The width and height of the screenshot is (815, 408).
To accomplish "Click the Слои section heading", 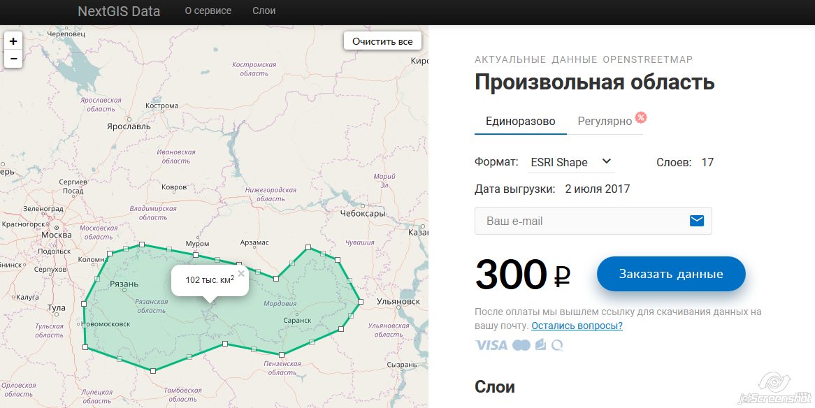I will tap(495, 386).
